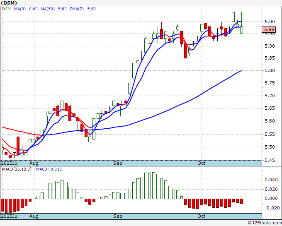The height and width of the screenshot is (226, 282).
Task: Select Oct on the MACD panel time axis
Action: (x=202, y=216)
